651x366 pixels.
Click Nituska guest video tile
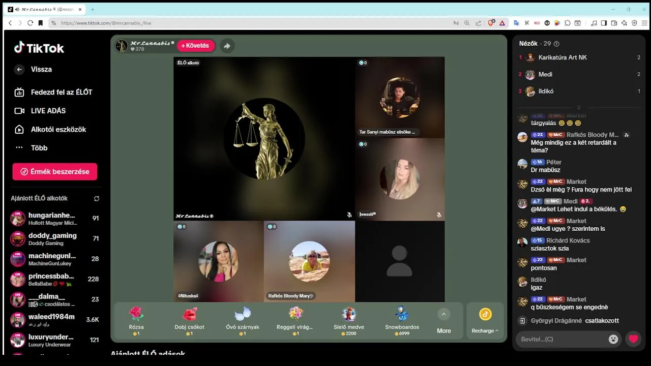pos(218,261)
